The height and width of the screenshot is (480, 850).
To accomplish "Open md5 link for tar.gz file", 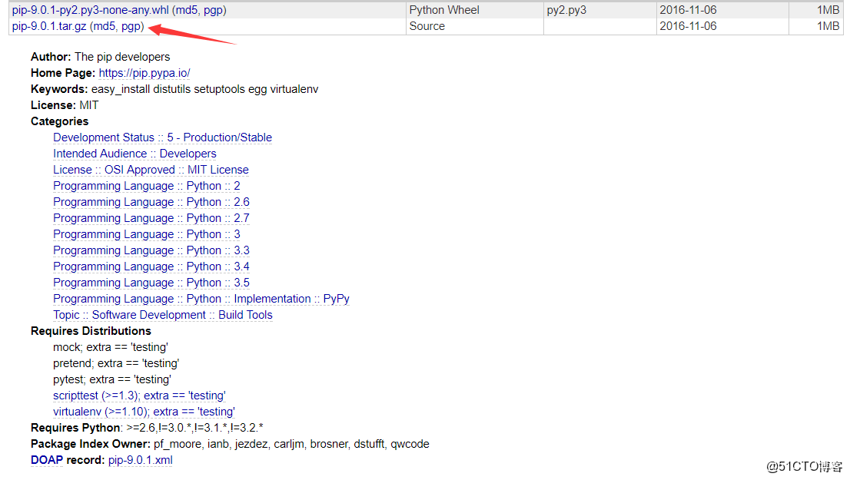I will coord(105,26).
